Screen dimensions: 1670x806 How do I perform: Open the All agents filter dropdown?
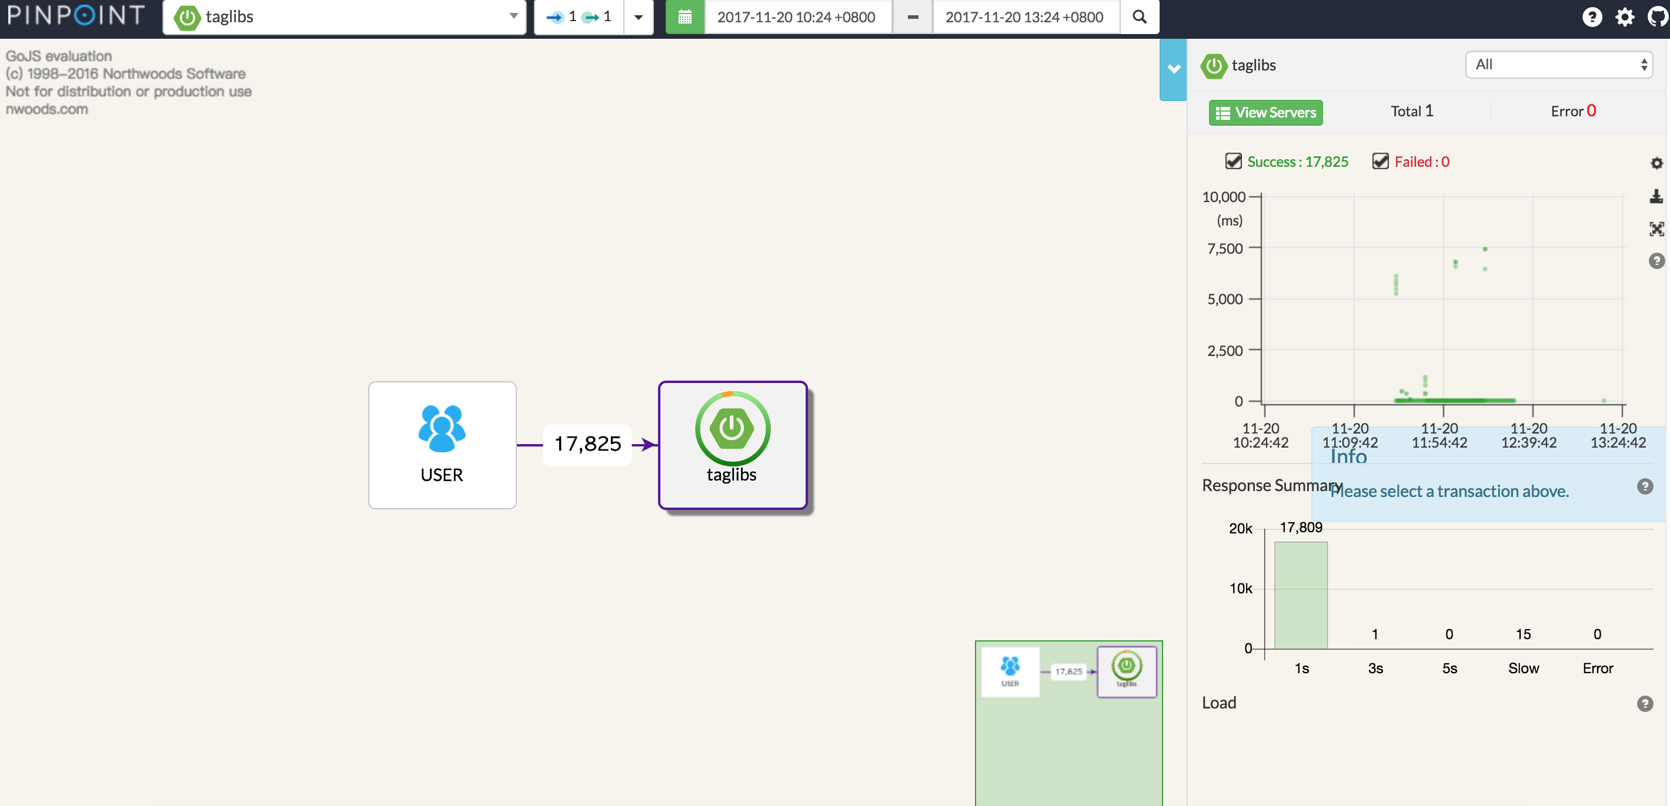tap(1558, 64)
